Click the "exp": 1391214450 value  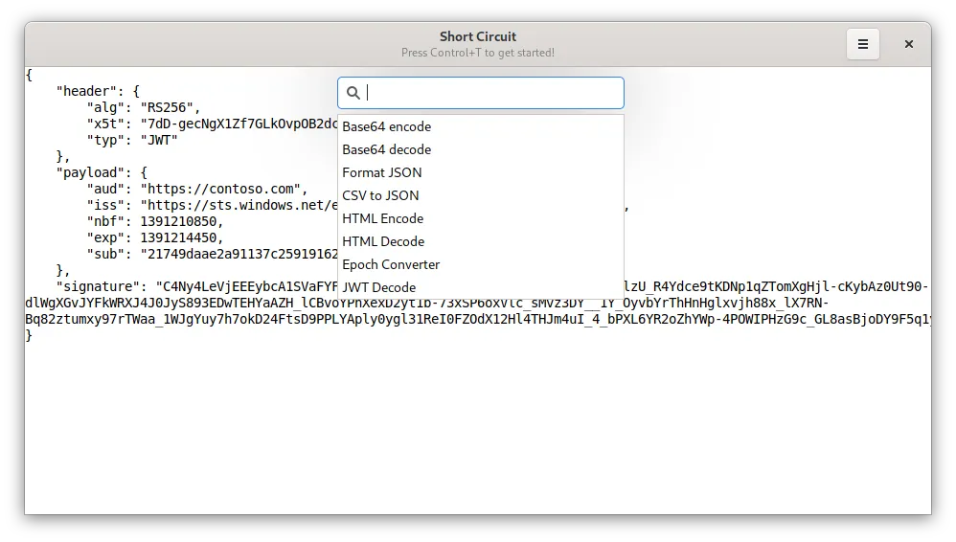[x=182, y=237]
